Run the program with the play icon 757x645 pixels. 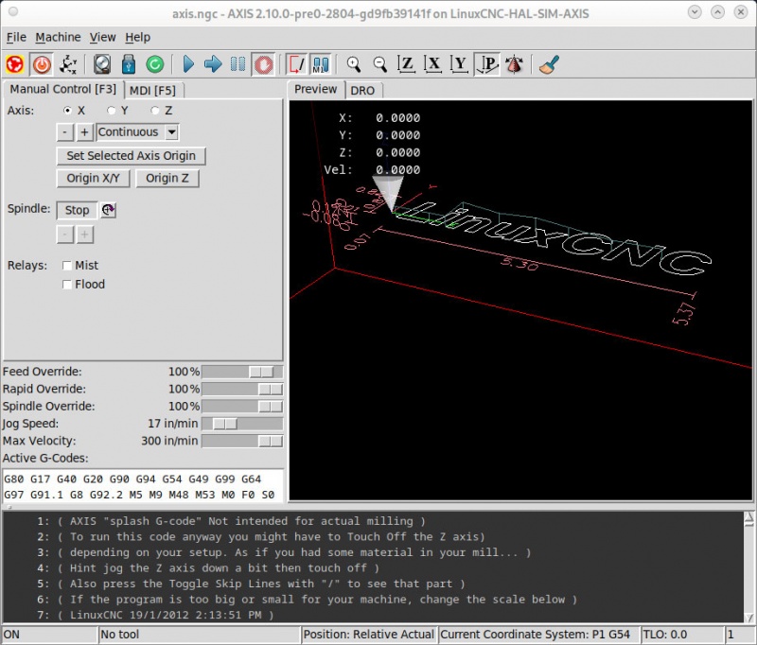tap(188, 64)
